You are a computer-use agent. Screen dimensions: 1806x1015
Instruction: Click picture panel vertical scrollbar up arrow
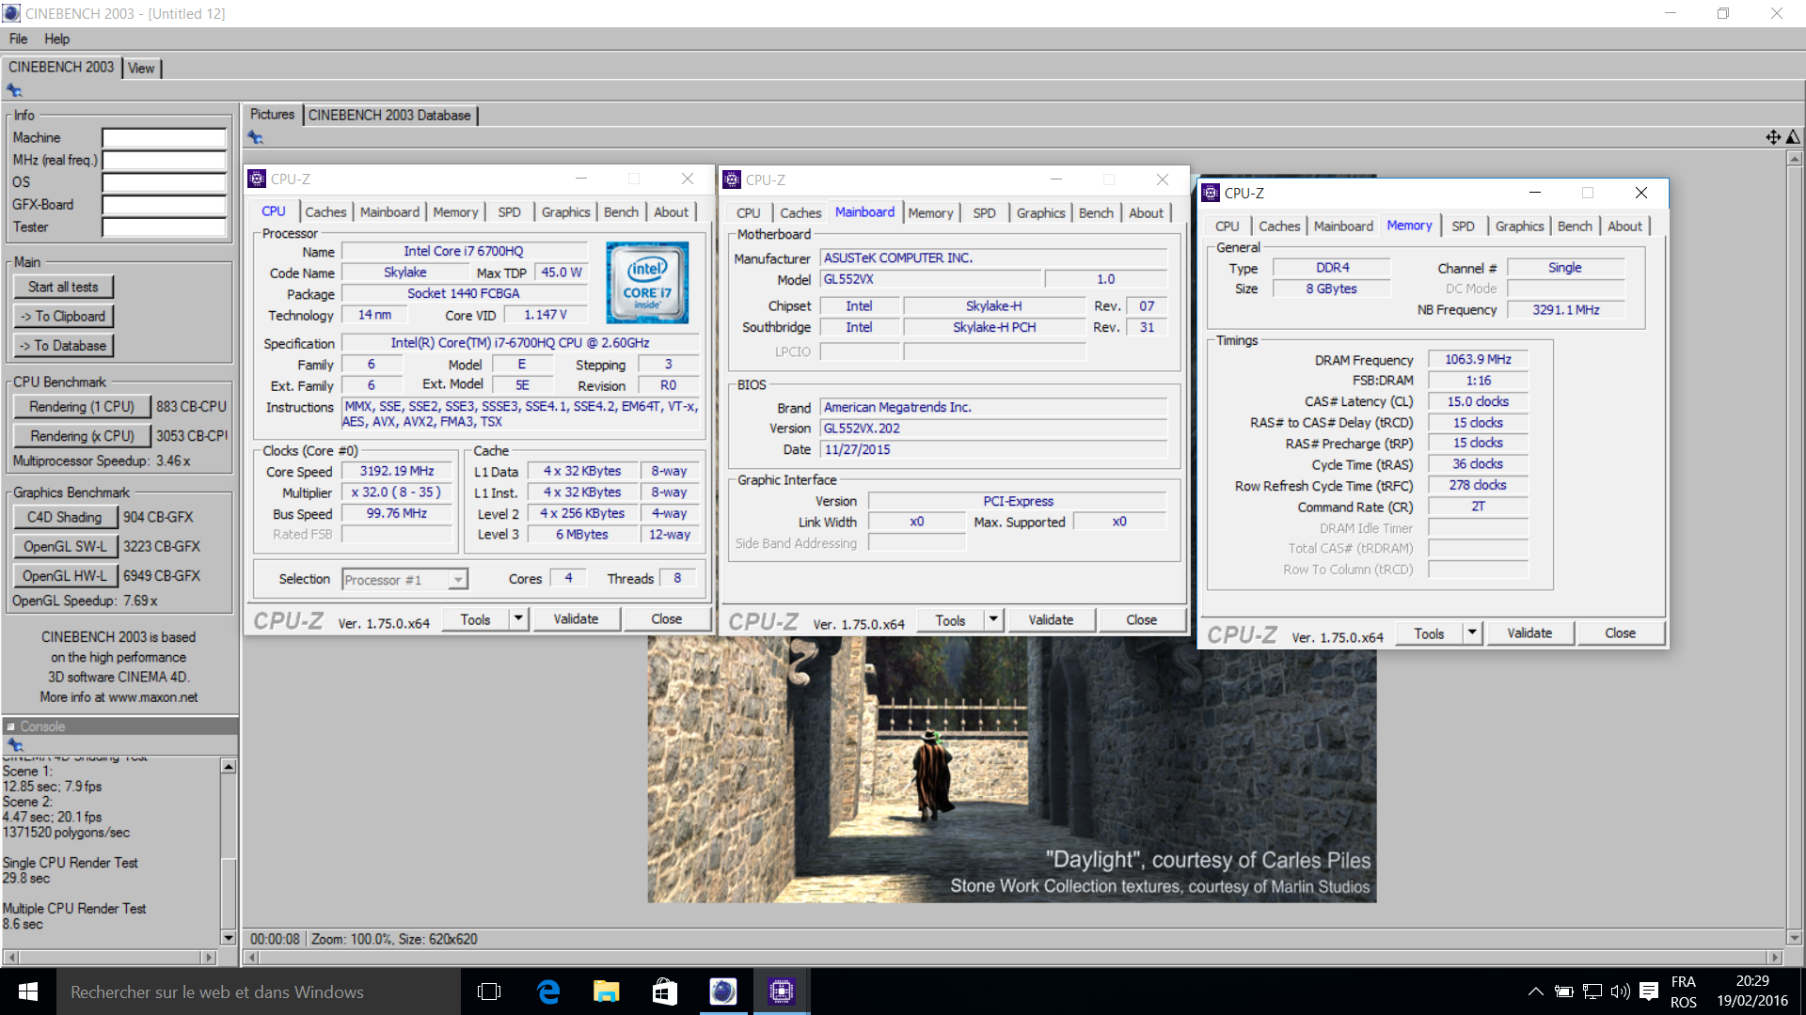click(1794, 158)
